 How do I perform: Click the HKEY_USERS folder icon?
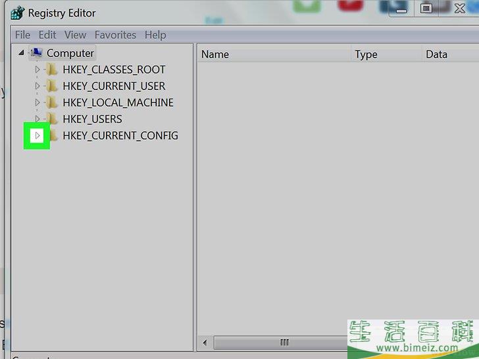[53, 119]
